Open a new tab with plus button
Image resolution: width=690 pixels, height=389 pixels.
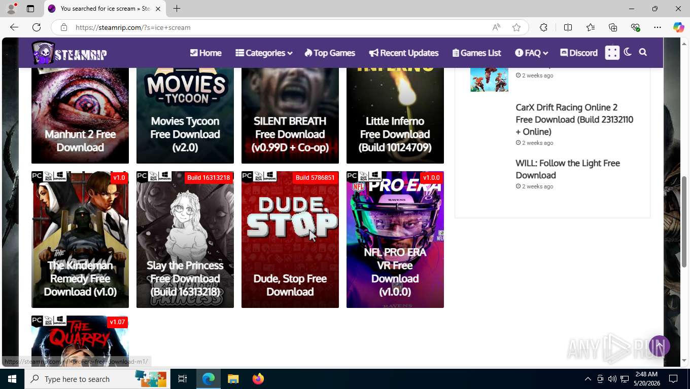(x=177, y=9)
